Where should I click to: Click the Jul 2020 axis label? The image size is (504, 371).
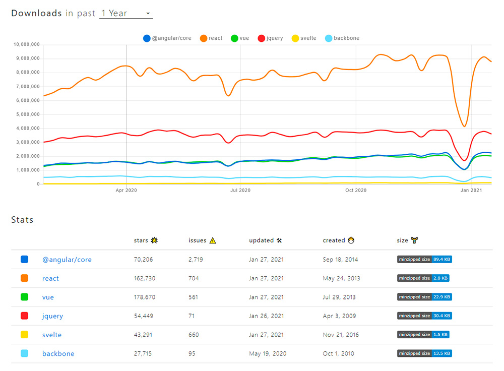tap(240, 191)
